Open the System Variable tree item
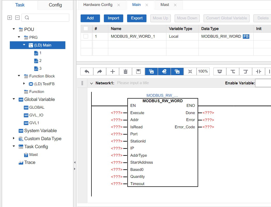 click(x=38, y=131)
